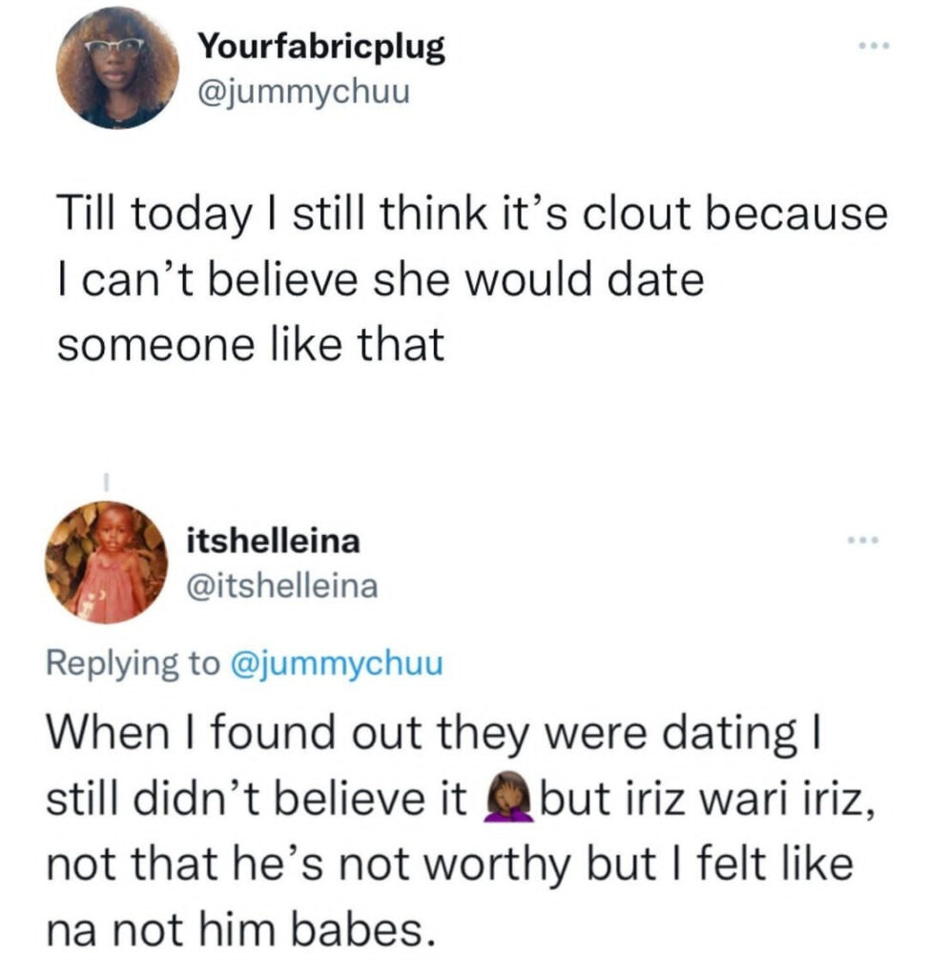Select the line "Till today I still think it's clout because"
The image size is (928, 976).
coord(471,215)
